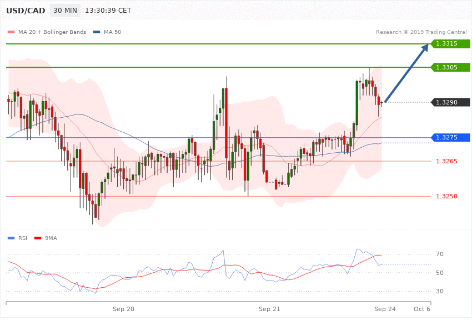472x320 pixels.
Task: Click the 9MA red legend swatch
Action: pos(38,238)
